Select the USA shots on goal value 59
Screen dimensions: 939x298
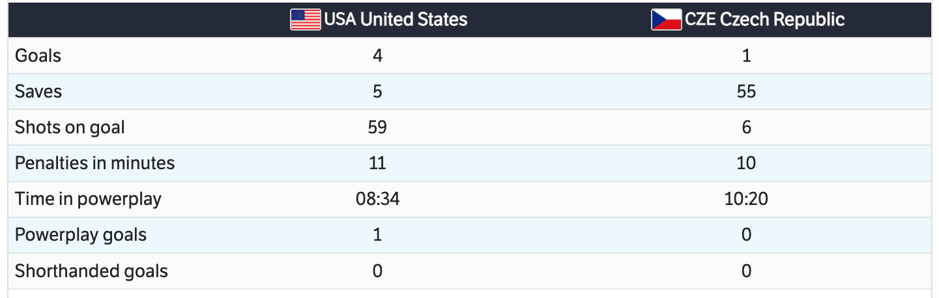[377, 128]
